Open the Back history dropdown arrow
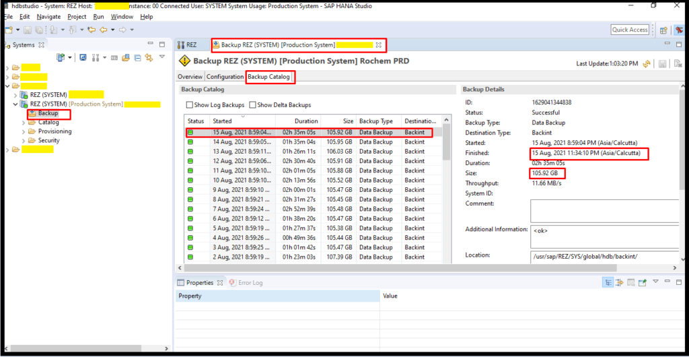This screenshot has height=357, width=689. (x=112, y=30)
